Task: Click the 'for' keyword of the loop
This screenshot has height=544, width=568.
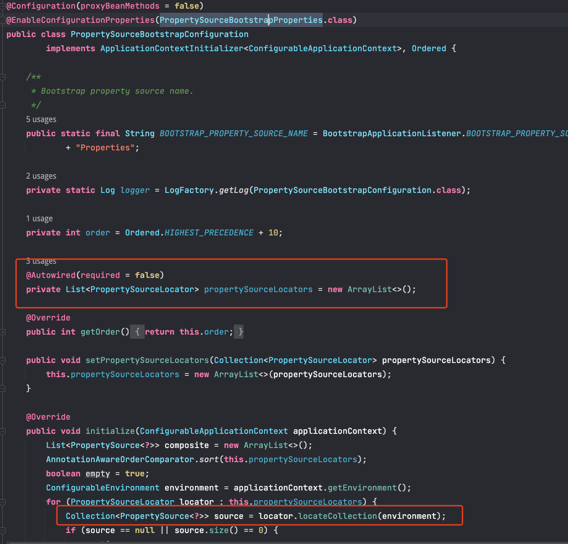Action: pos(54,502)
